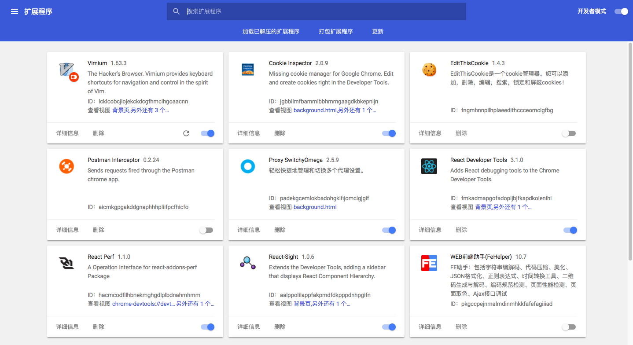Screen dimensions: 633x345
Task: Open Cookie Inspector background.html link
Action: [x=315, y=110]
